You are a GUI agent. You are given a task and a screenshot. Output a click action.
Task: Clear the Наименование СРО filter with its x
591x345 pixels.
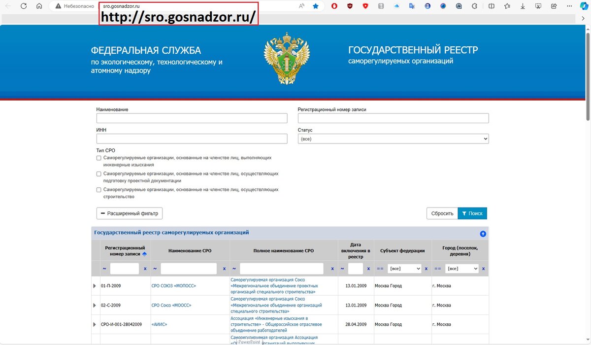pyautogui.click(x=224, y=269)
